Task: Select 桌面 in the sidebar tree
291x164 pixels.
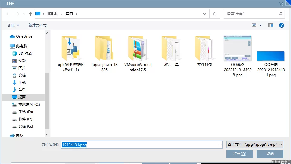Action: (23, 97)
